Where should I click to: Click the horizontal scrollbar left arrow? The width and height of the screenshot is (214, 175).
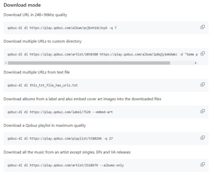[x=6, y=63]
